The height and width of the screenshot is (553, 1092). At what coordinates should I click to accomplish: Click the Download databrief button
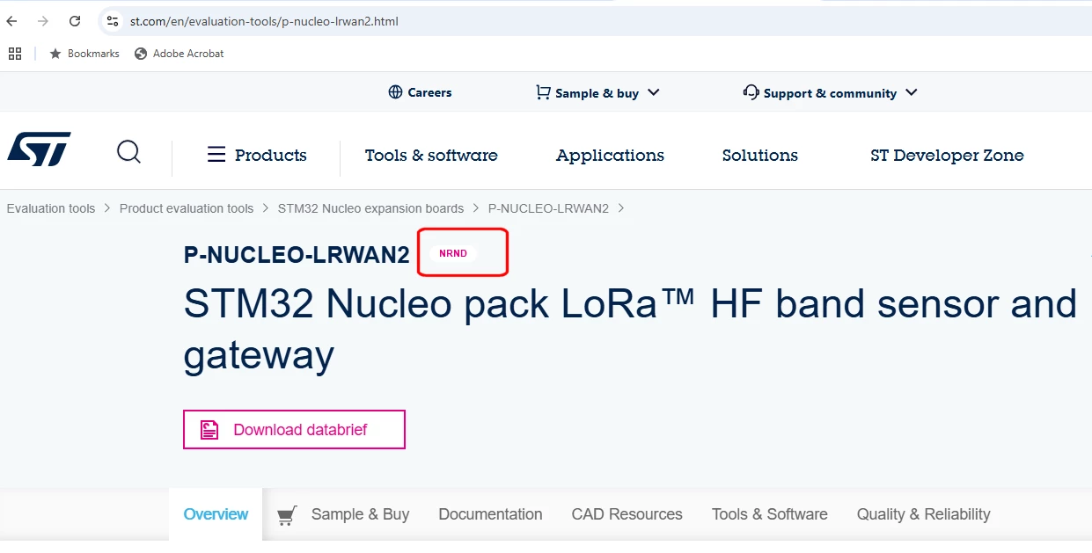294,430
